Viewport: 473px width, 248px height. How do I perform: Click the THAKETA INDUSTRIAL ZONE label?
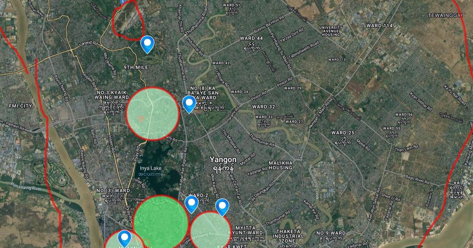click(x=291, y=236)
